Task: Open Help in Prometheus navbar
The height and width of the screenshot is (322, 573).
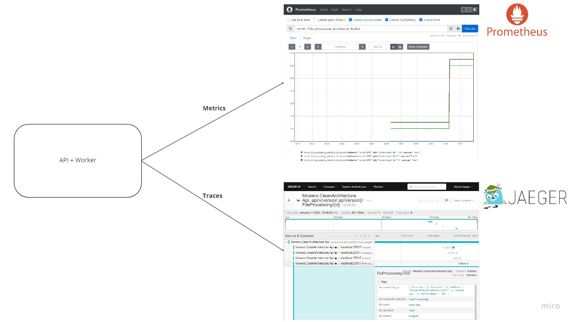Action: pyautogui.click(x=359, y=9)
